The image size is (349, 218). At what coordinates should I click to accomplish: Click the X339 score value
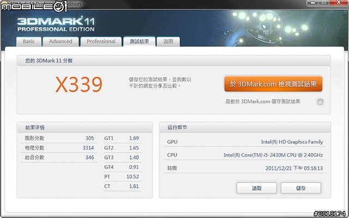click(79, 84)
